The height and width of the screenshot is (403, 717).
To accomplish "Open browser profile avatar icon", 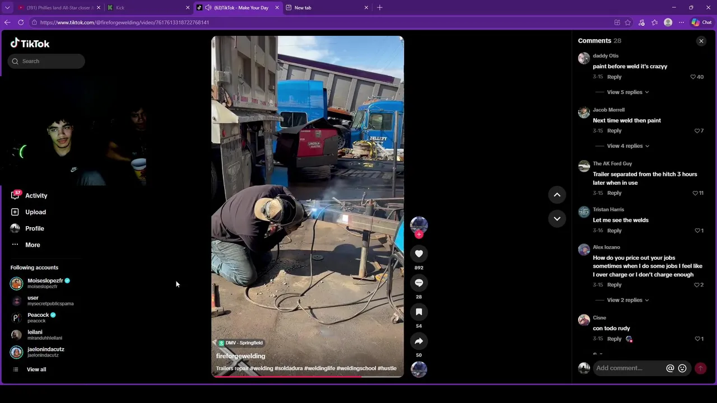I will click(668, 22).
